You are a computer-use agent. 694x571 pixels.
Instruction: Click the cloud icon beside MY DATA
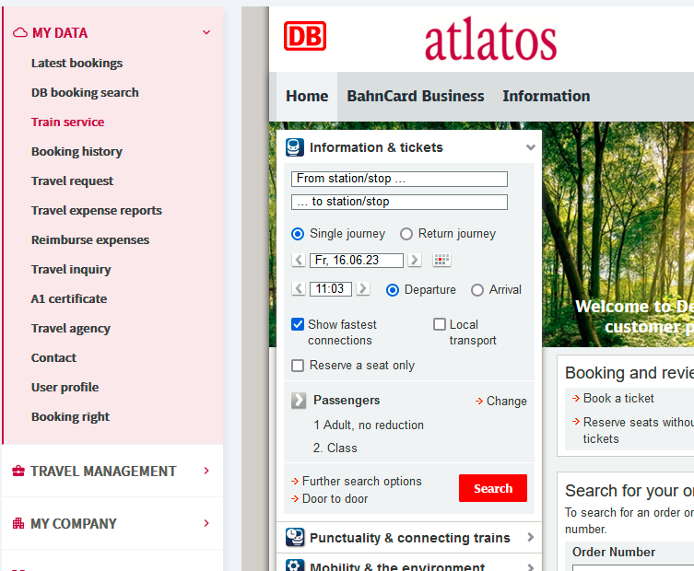(x=20, y=33)
